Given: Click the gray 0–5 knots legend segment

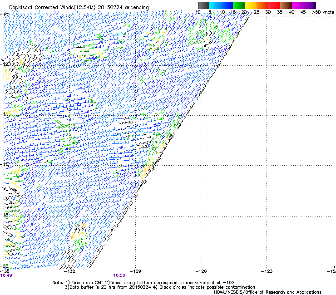Looking at the screenshot, I should coord(203,5).
